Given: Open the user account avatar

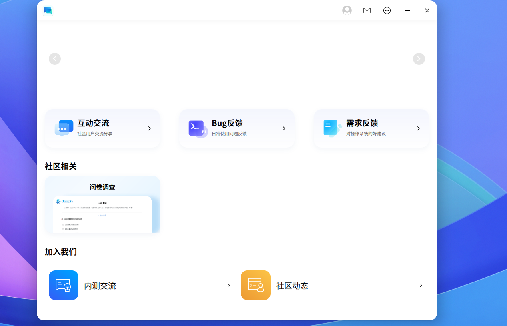Looking at the screenshot, I should 347,10.
